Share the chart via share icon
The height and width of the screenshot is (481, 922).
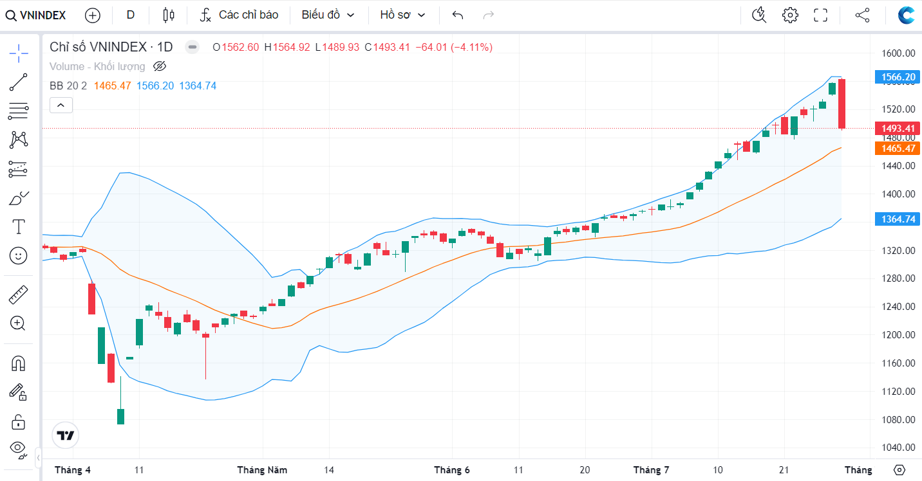tap(862, 15)
